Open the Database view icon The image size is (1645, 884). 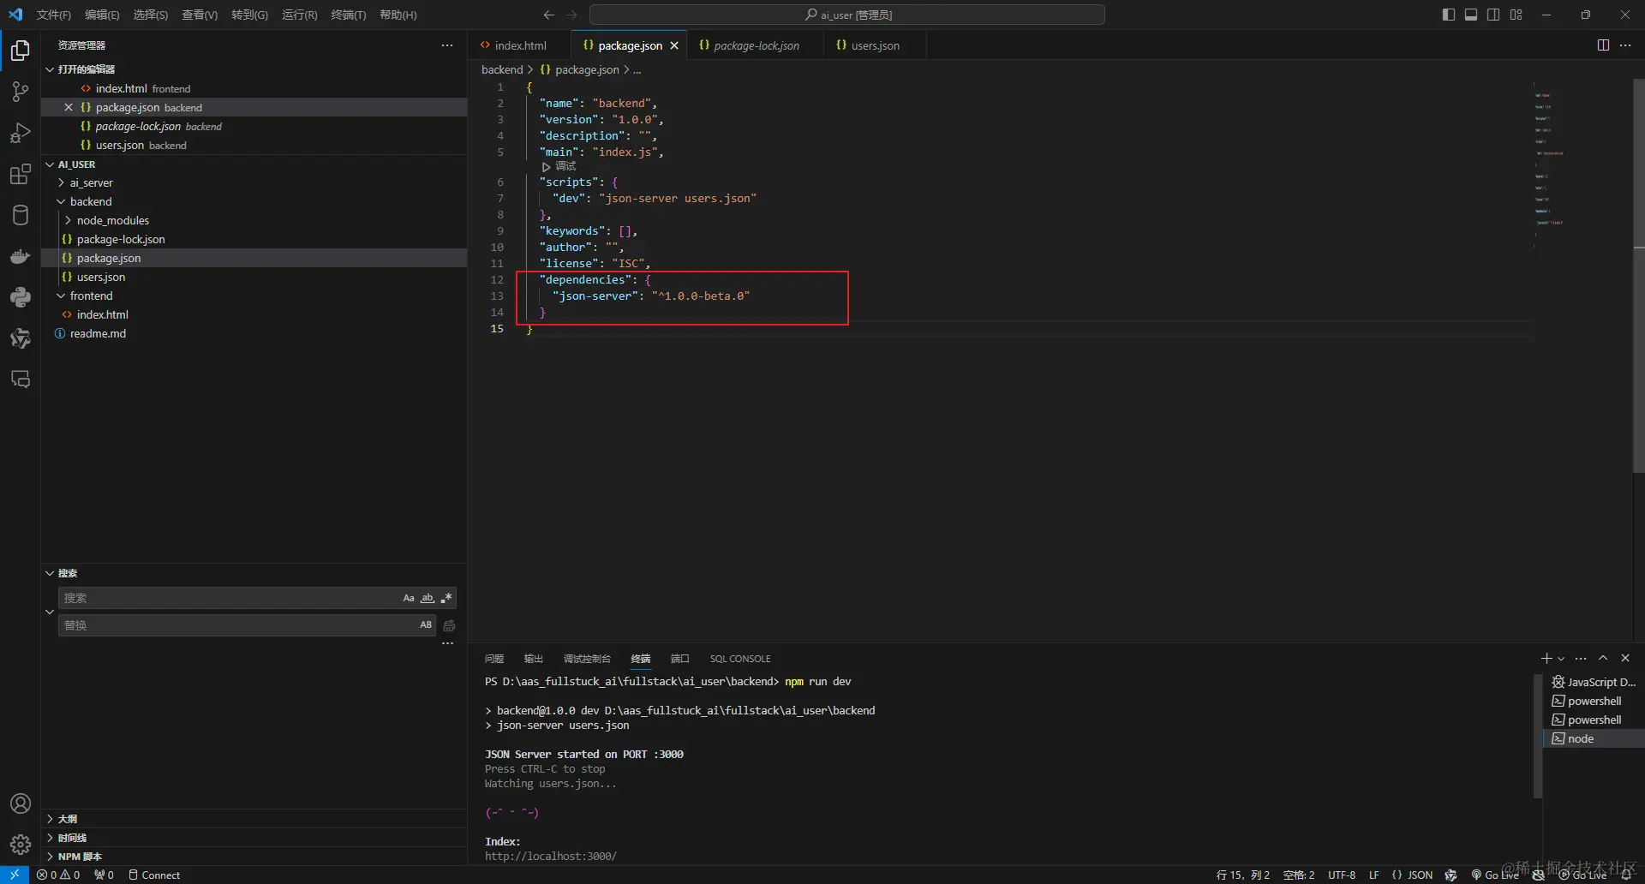21,215
